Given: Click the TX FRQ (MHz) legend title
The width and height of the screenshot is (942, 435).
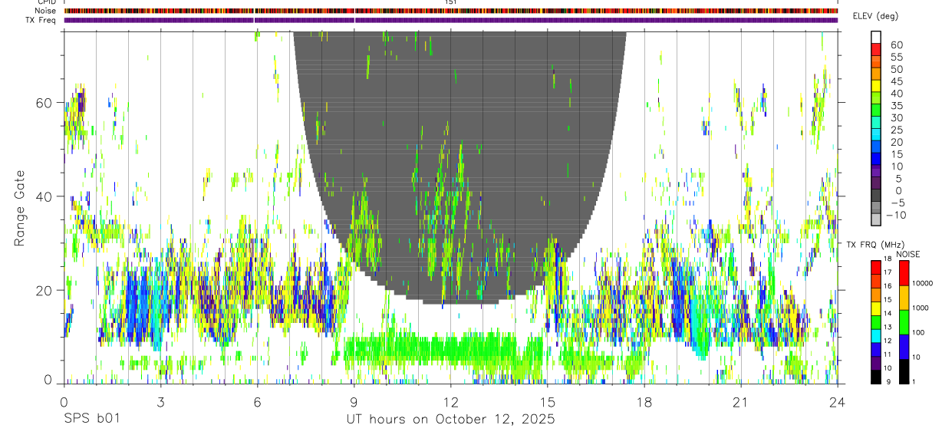Looking at the screenshot, I should coord(874,245).
